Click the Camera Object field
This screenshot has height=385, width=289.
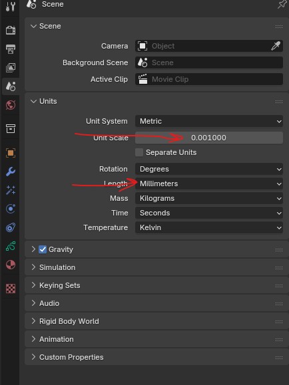209,46
